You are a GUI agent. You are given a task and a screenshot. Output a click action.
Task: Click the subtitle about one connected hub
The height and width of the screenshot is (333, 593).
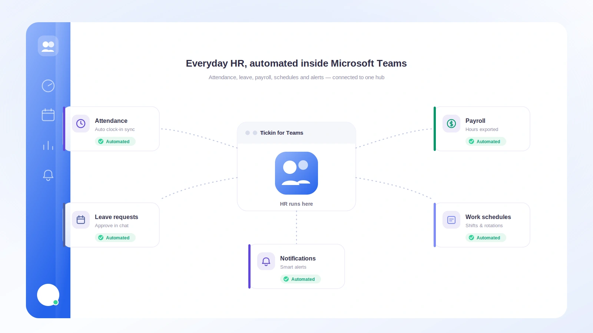(296, 77)
